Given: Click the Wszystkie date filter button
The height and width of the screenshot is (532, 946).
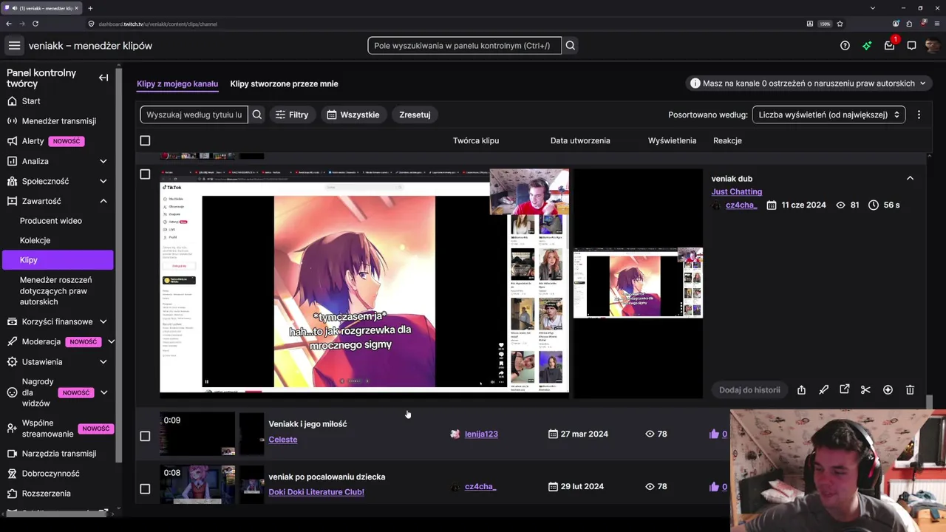Looking at the screenshot, I should [353, 115].
